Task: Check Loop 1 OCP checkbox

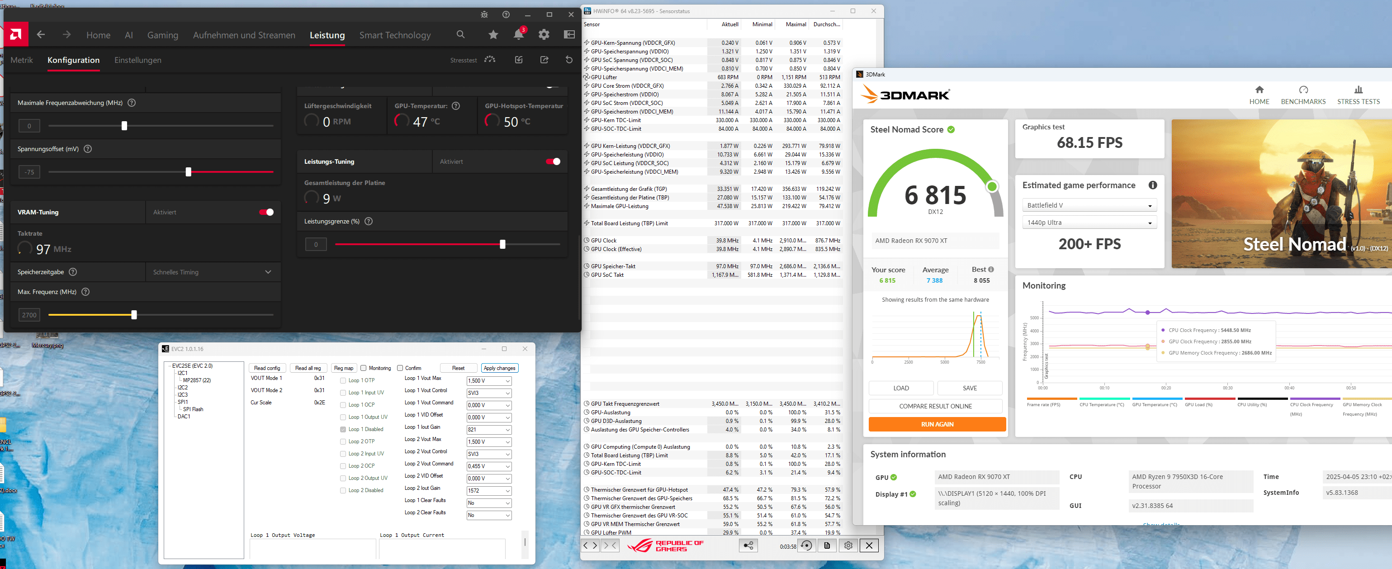Action: [343, 405]
